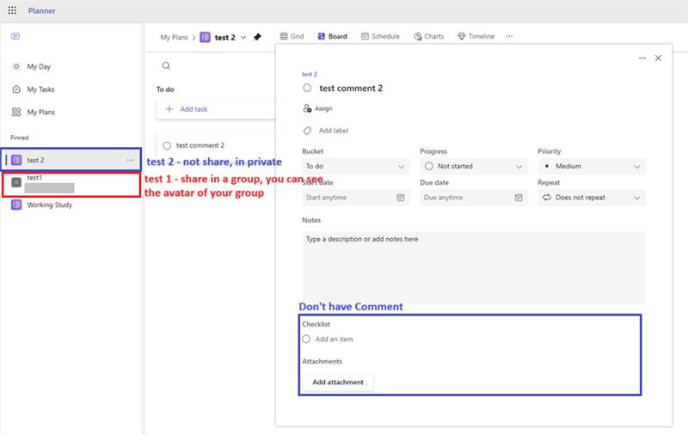Click the To do bucket heading
The width and height of the screenshot is (688, 434).
point(165,89)
